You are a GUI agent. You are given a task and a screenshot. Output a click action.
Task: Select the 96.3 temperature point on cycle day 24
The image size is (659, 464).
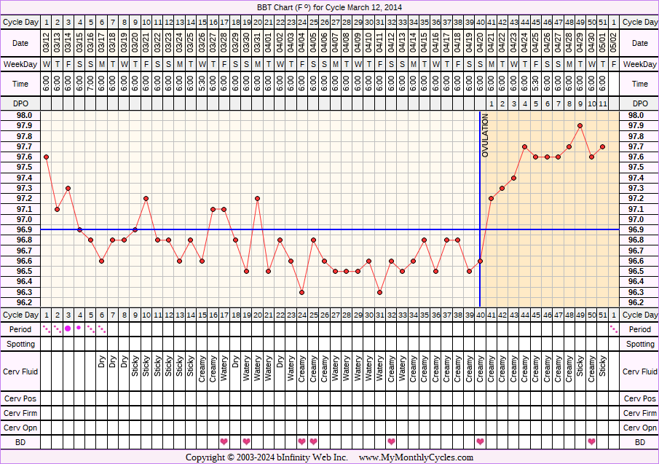point(302,292)
